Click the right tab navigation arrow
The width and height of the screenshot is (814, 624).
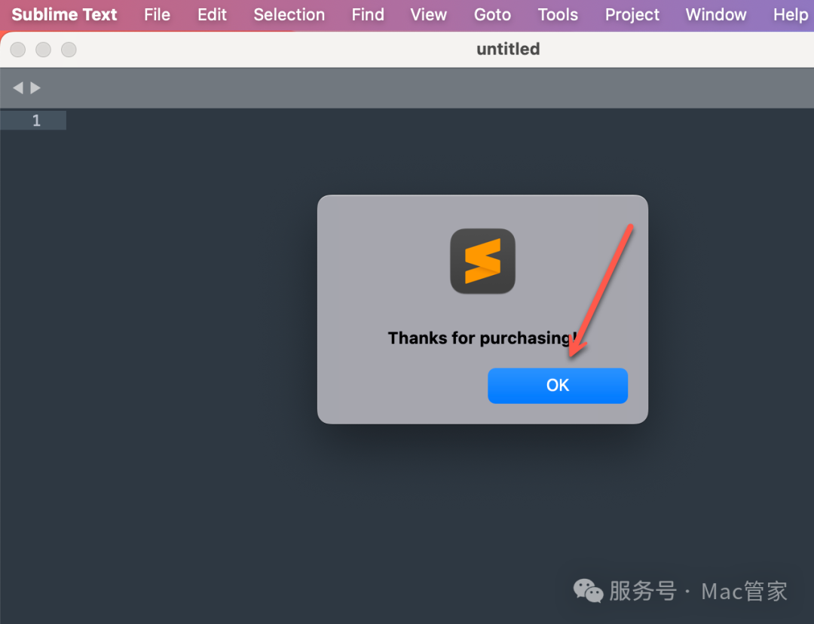[x=35, y=88]
